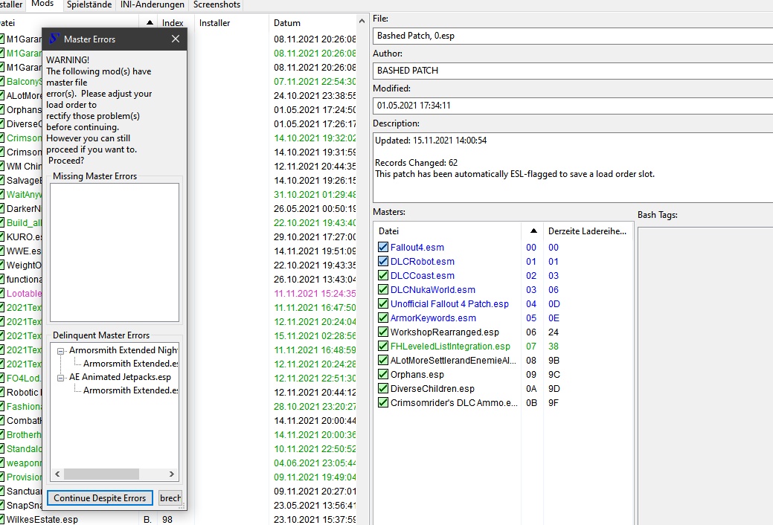Click the Wrye Bash icon in Master Errors titlebar

coord(54,39)
